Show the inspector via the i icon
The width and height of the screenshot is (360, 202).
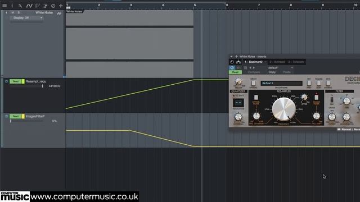tap(12, 6)
